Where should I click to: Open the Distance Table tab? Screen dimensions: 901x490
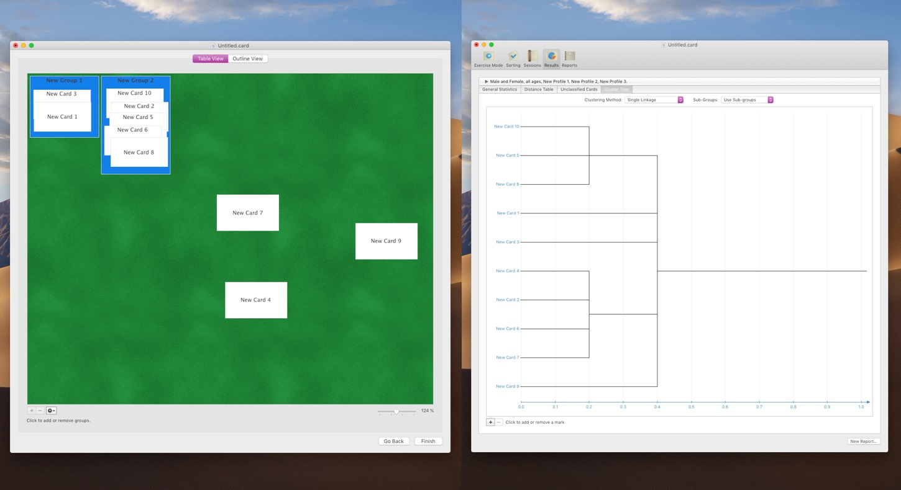tap(538, 89)
